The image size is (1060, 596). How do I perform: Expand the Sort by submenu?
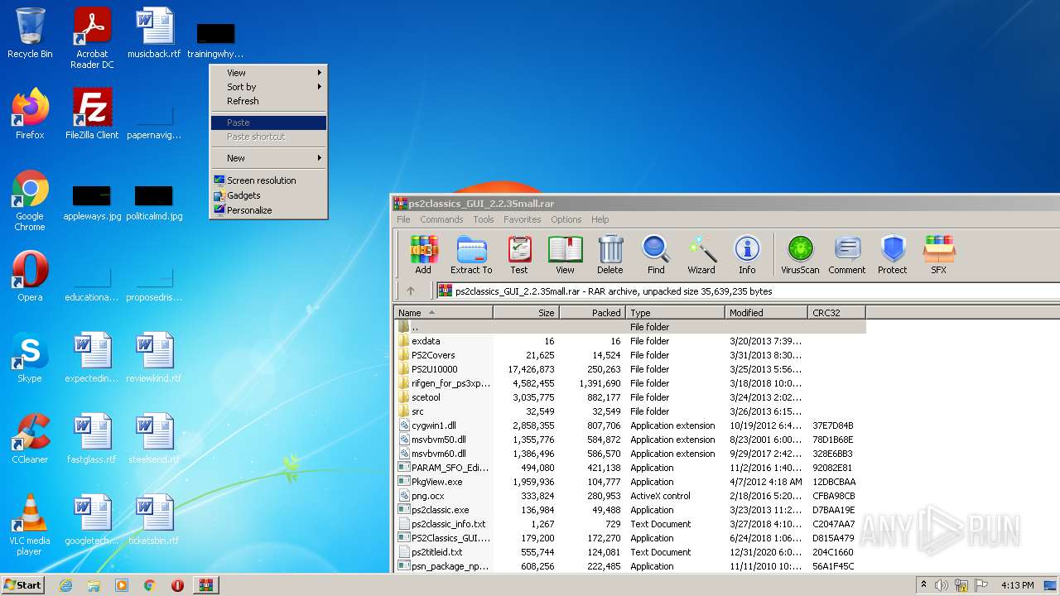(268, 87)
